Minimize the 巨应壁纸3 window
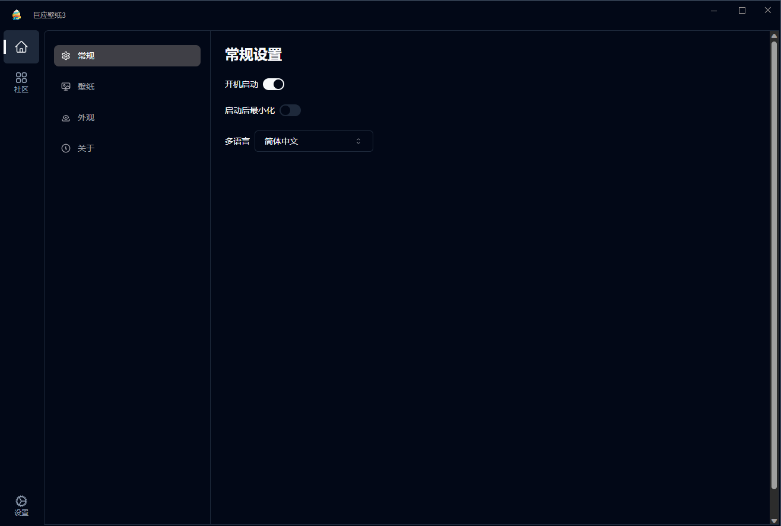 pyautogui.click(x=715, y=11)
